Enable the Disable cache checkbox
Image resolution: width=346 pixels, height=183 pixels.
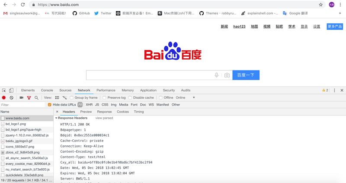(x=130, y=98)
